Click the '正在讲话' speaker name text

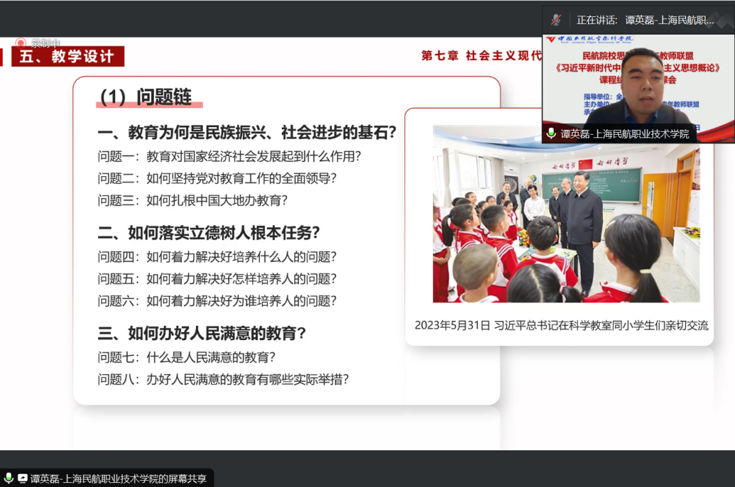click(645, 20)
